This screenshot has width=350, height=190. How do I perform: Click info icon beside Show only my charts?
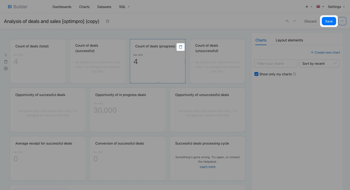point(294,74)
